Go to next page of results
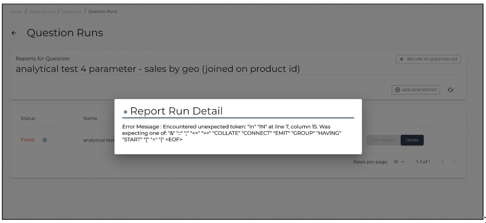This screenshot has height=223, width=486. (x=454, y=162)
